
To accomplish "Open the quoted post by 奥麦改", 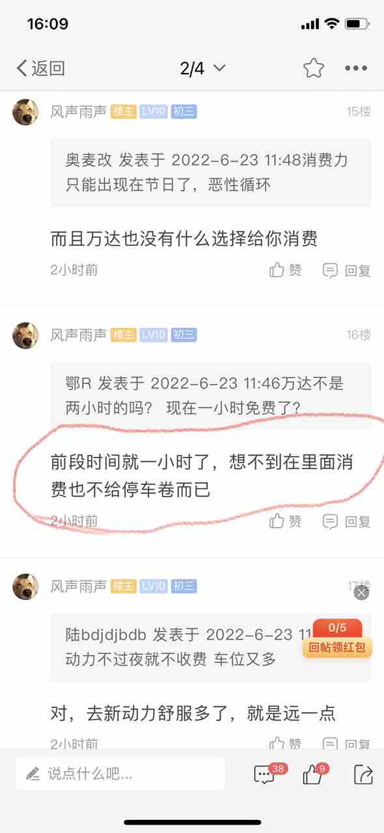I will pos(211,172).
